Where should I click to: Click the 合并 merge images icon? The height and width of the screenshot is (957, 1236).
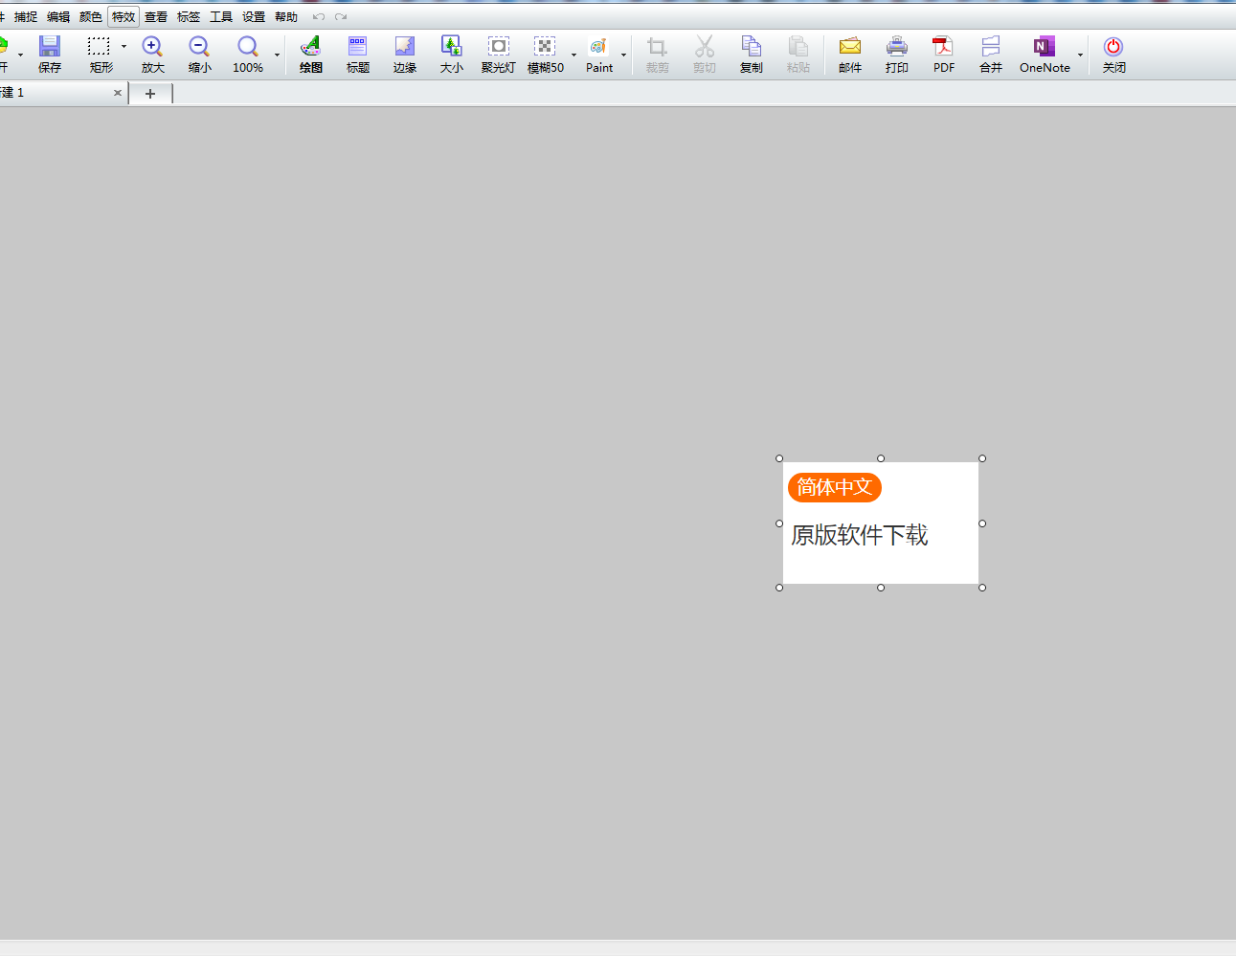(x=991, y=55)
